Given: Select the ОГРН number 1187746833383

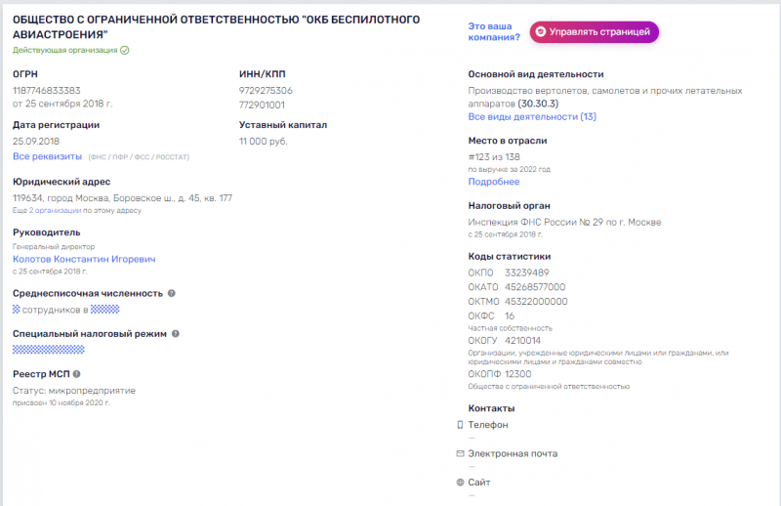Looking at the screenshot, I should click(x=46, y=91).
